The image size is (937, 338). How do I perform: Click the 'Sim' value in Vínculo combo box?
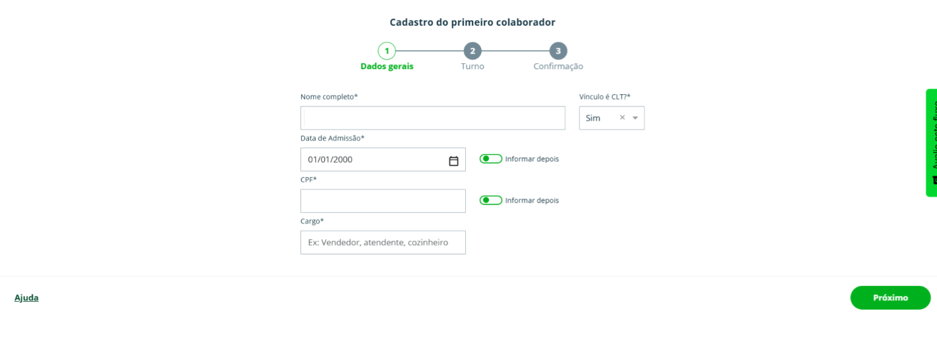click(593, 118)
